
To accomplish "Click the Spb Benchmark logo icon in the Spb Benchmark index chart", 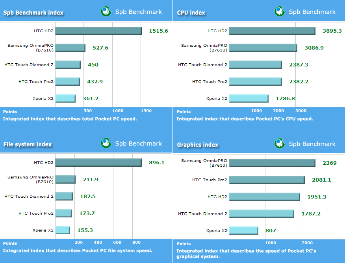I will [106, 11].
